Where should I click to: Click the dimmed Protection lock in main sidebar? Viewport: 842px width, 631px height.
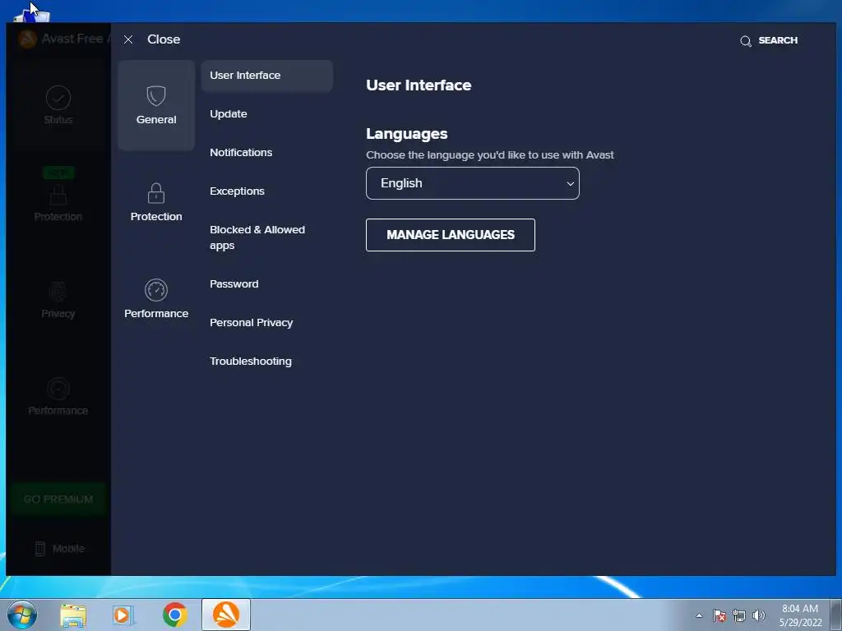[x=58, y=194]
